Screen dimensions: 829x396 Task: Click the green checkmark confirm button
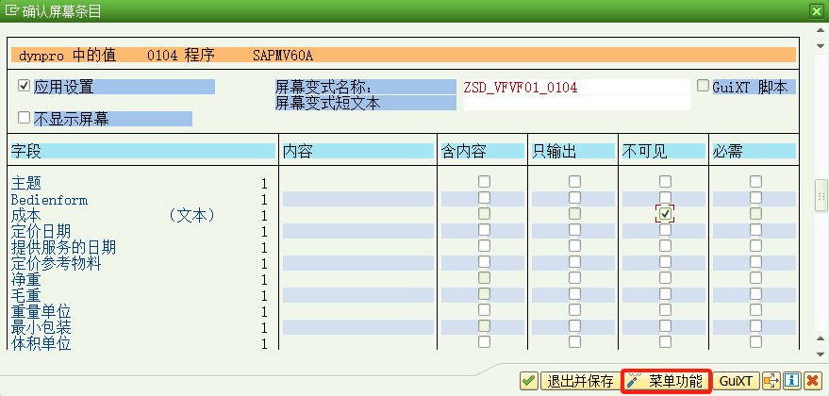tap(529, 381)
